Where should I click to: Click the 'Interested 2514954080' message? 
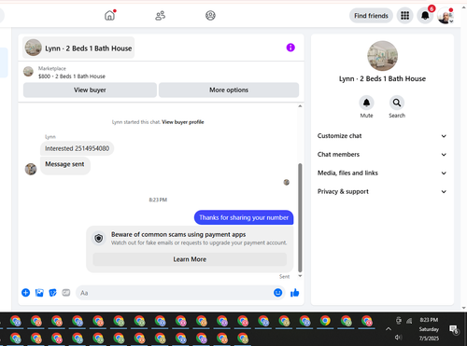(77, 148)
